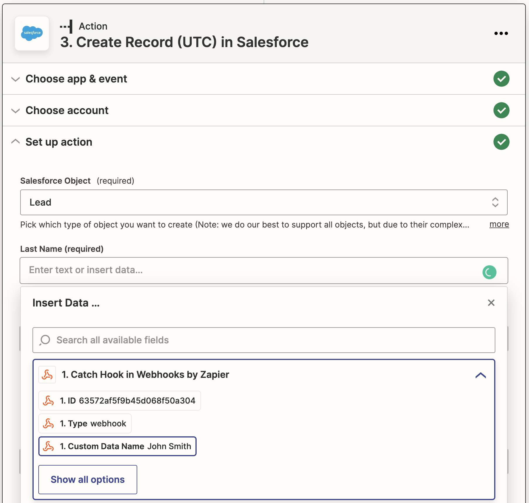The height and width of the screenshot is (503, 529).
Task: Click the green checkmark for Set up action
Action: (x=501, y=142)
